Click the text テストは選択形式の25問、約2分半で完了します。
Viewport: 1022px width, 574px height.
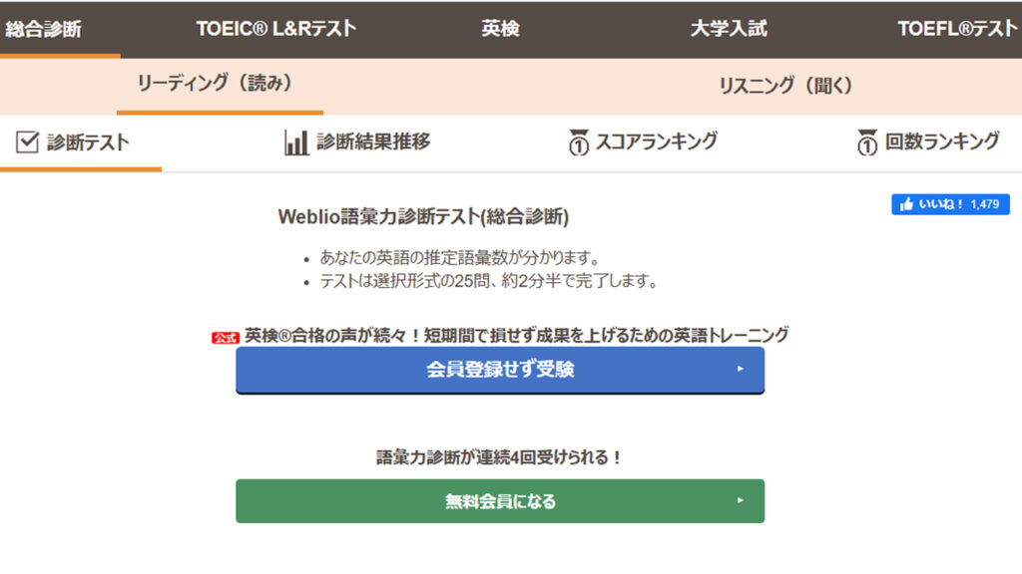(x=489, y=281)
